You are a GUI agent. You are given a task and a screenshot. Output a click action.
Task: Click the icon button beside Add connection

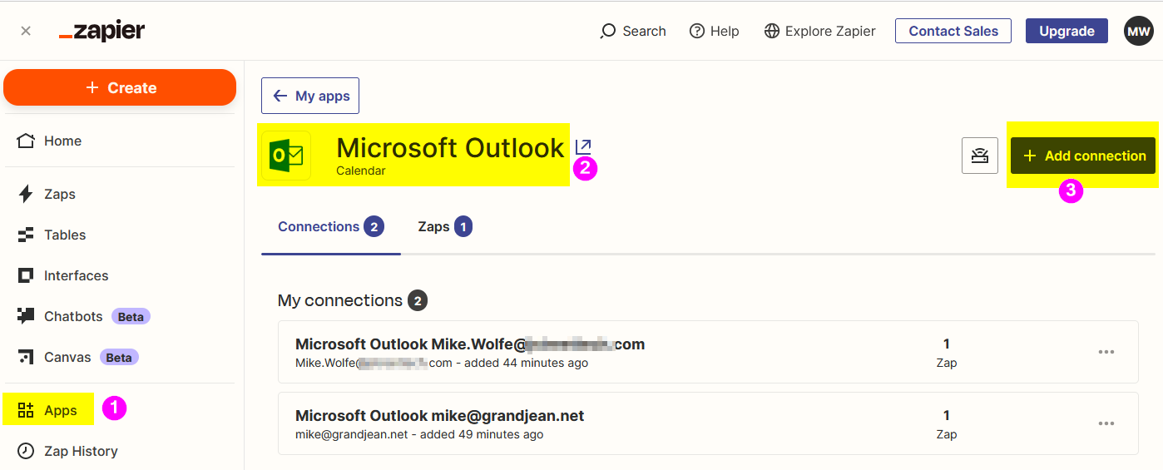(980, 156)
